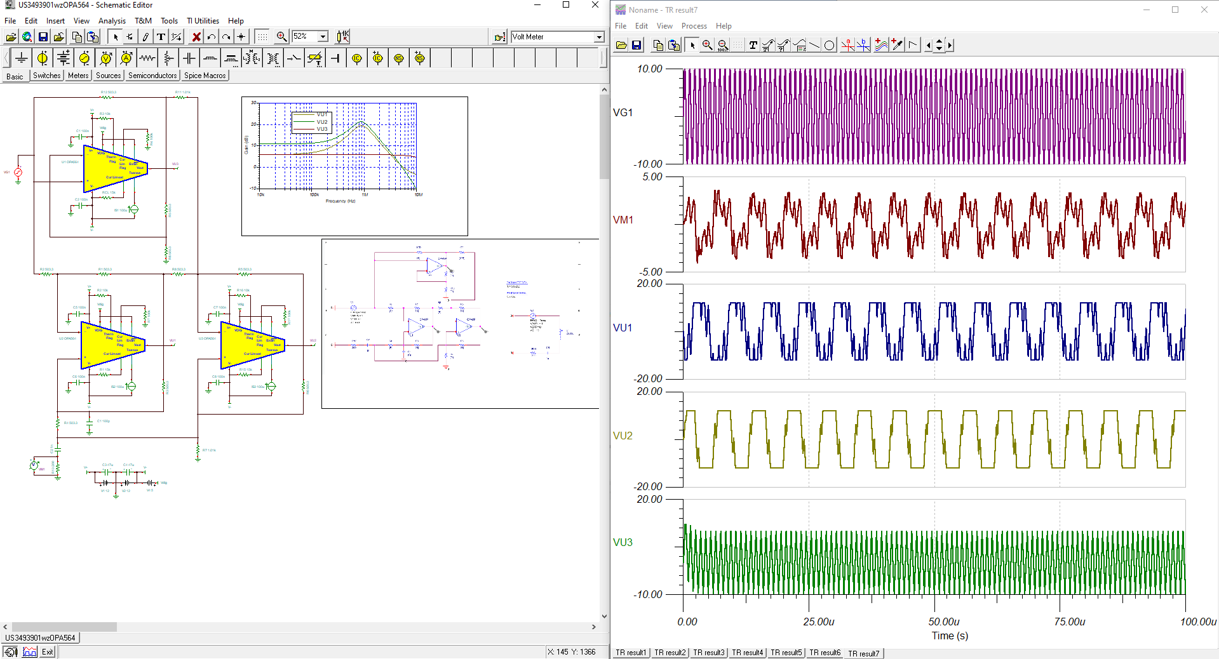
Task: Zoom out to 100% in the result window
Action: pyautogui.click(x=722, y=45)
